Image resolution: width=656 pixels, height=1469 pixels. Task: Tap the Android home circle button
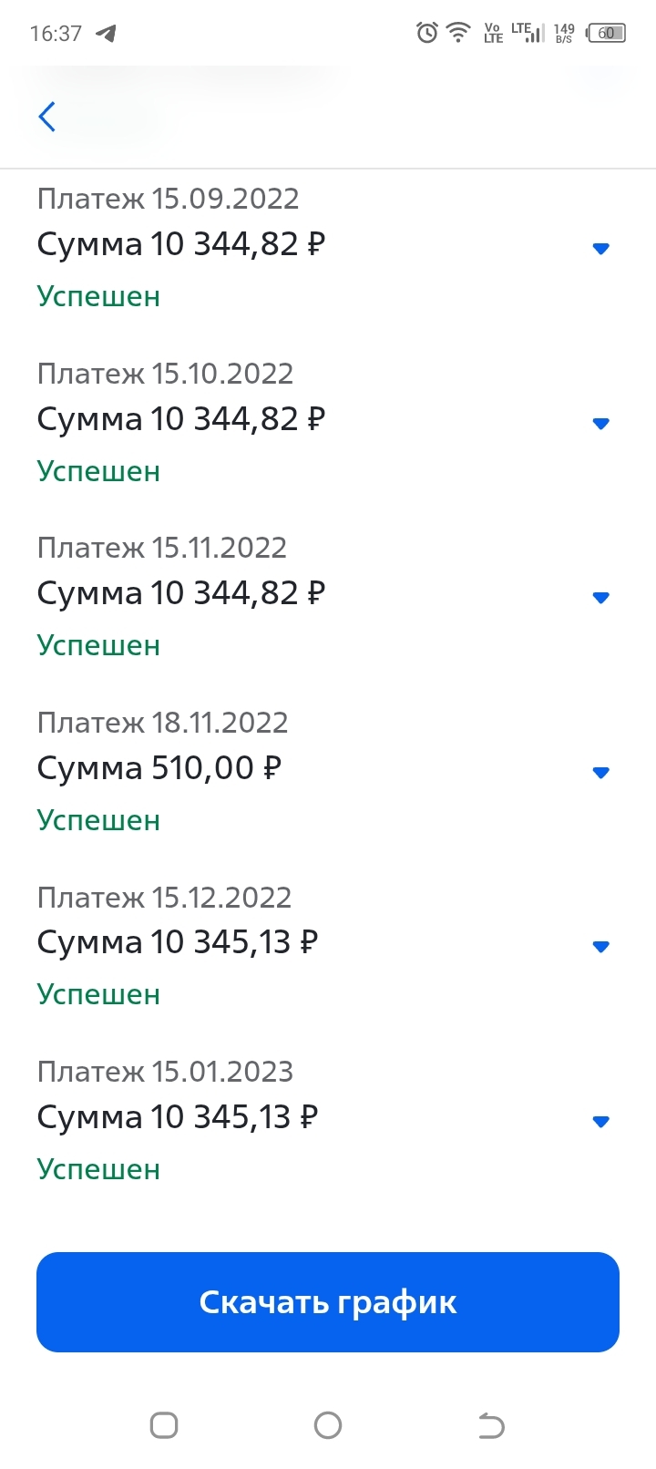328,1424
